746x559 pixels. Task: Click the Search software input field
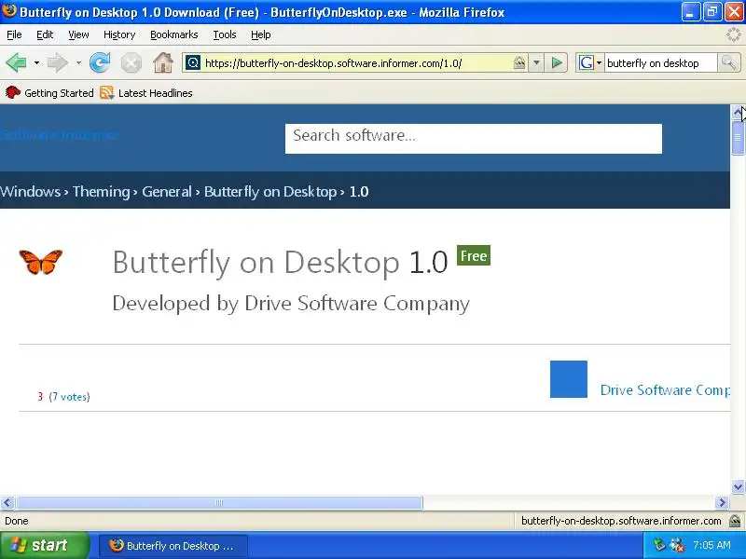474,138
